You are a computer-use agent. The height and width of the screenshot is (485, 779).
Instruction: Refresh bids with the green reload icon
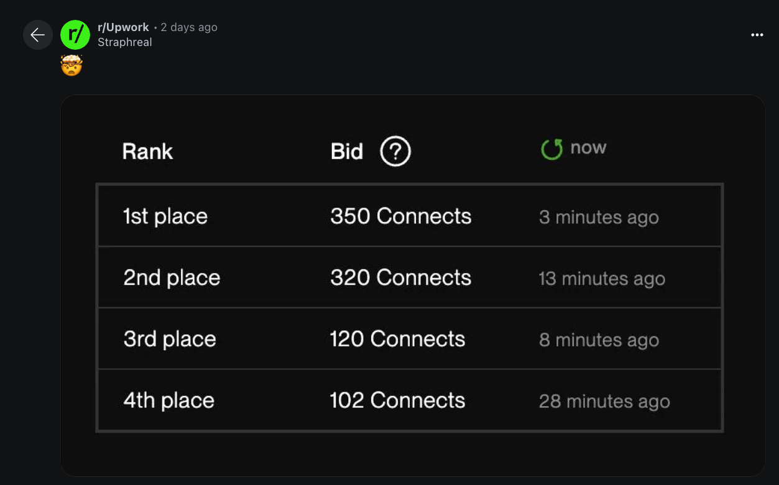(x=551, y=149)
